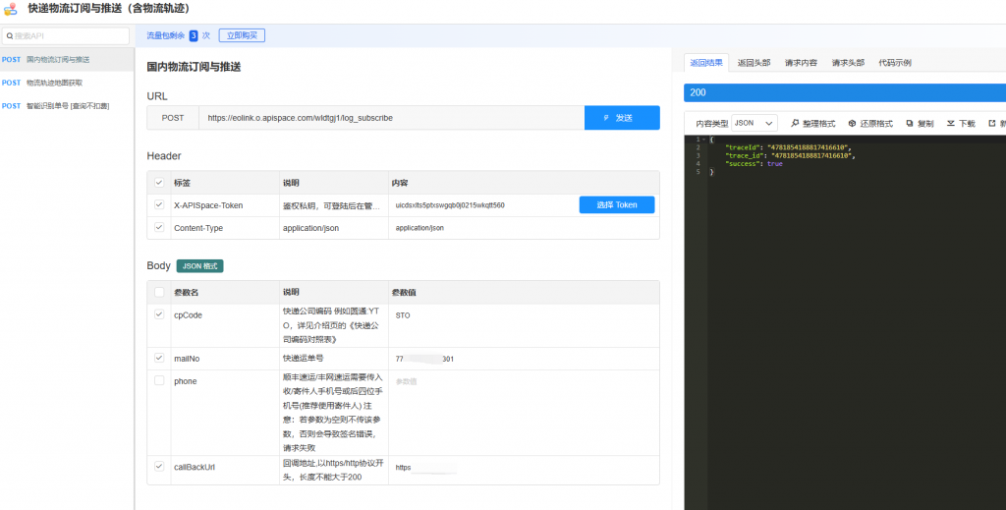Click the copy (复制) icon
Image resolution: width=1006 pixels, height=510 pixels.
point(909,123)
